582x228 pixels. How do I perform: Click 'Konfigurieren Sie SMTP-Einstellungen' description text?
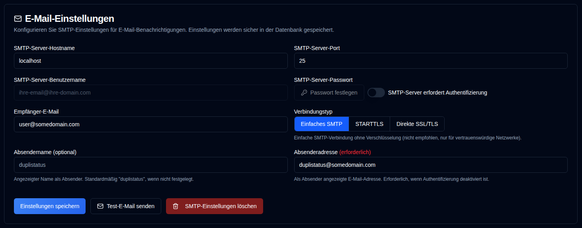174,30
